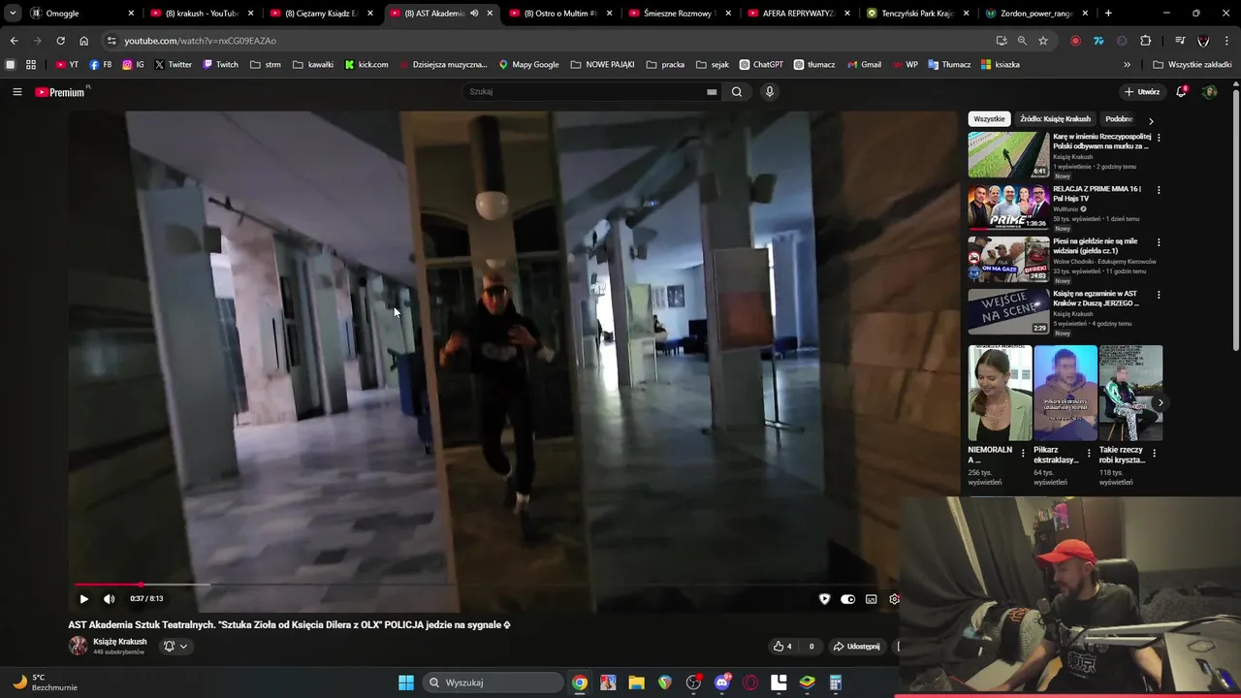The width and height of the screenshot is (1241, 698).
Task: Open the ChatGPT bookmark
Action: (761, 65)
